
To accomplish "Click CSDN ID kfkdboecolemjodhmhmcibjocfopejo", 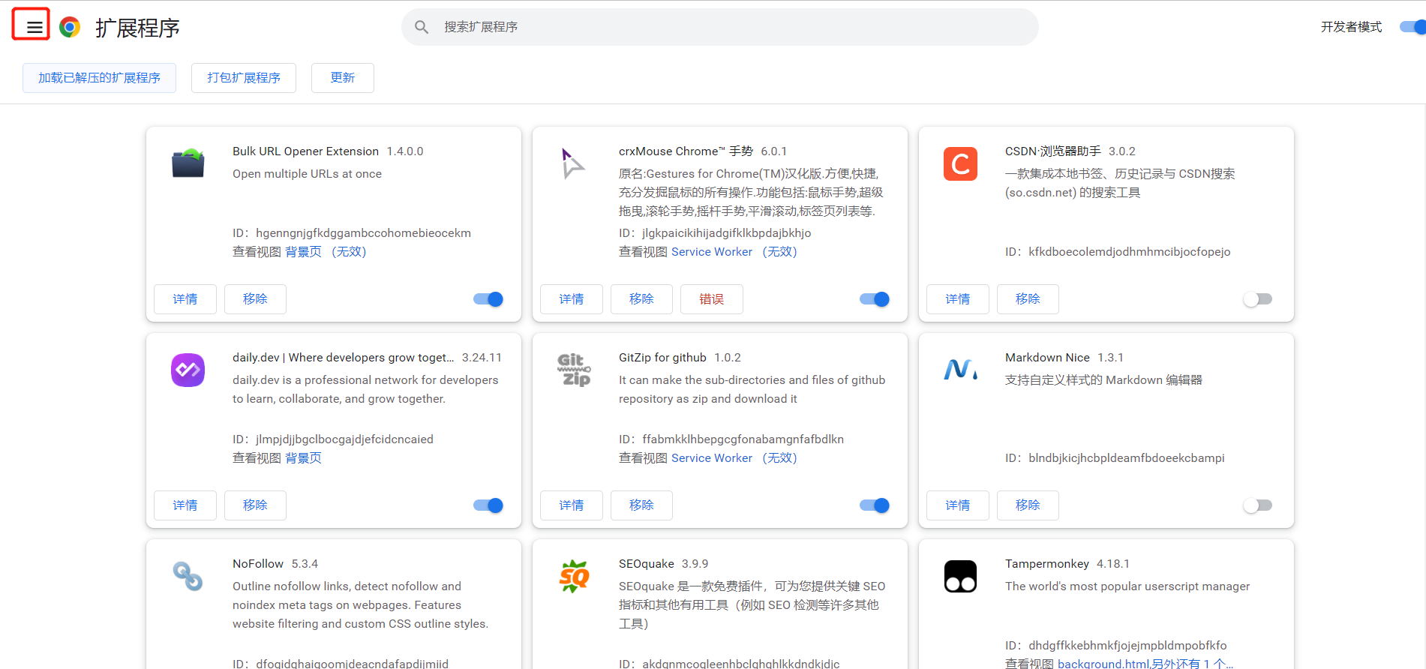I will click(1118, 252).
